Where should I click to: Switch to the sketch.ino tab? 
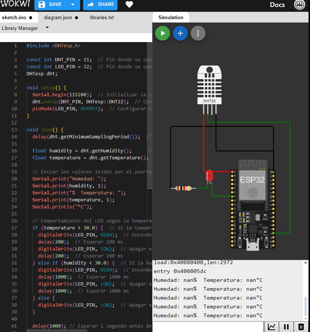tap(17, 17)
